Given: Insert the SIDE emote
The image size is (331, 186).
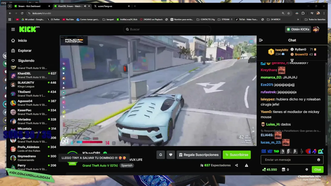Looking at the screenshot, I should pyautogui.click(x=264, y=151).
